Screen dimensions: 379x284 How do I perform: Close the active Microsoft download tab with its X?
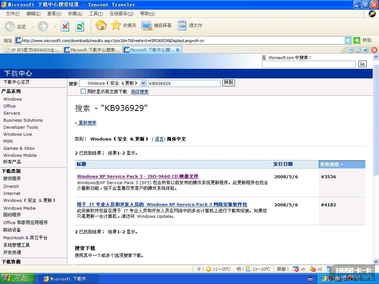[178, 50]
